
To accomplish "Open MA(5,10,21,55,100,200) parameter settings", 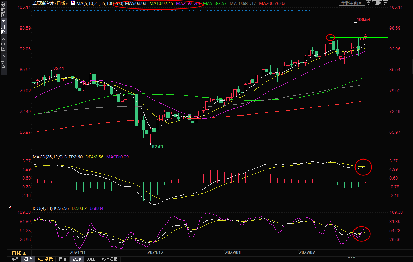I will coord(99,3).
